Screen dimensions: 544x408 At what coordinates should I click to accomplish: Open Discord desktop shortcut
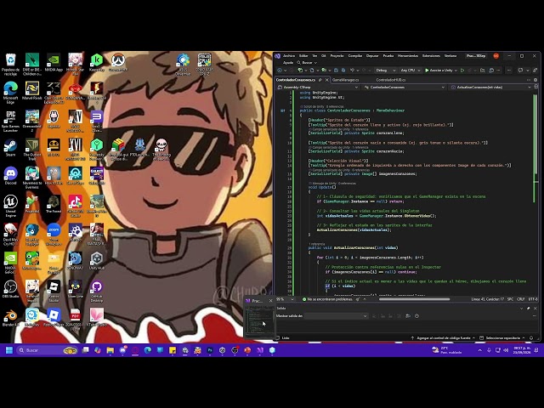coord(10,176)
